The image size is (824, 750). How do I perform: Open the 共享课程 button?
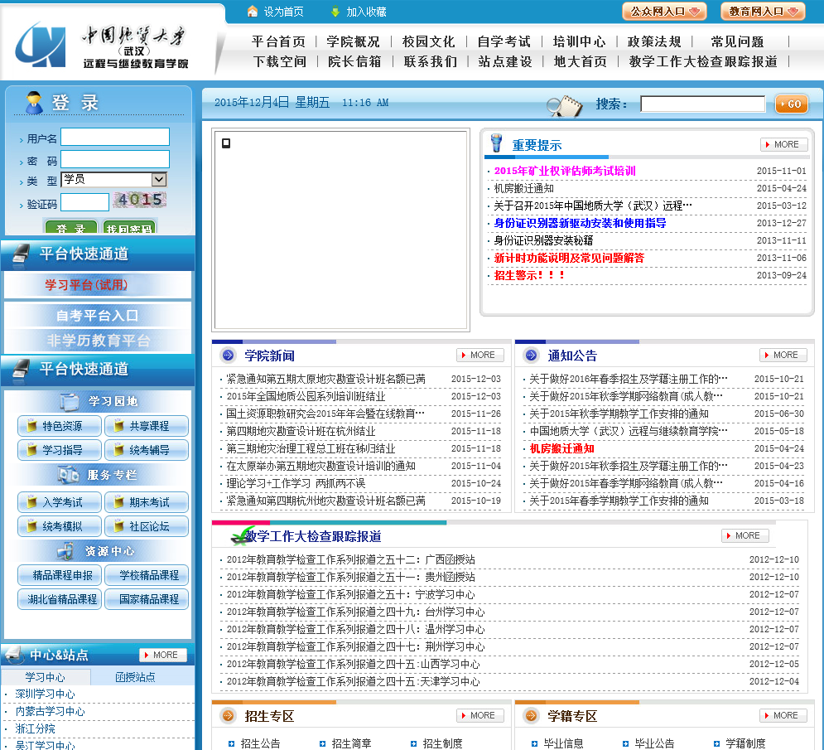(x=147, y=426)
